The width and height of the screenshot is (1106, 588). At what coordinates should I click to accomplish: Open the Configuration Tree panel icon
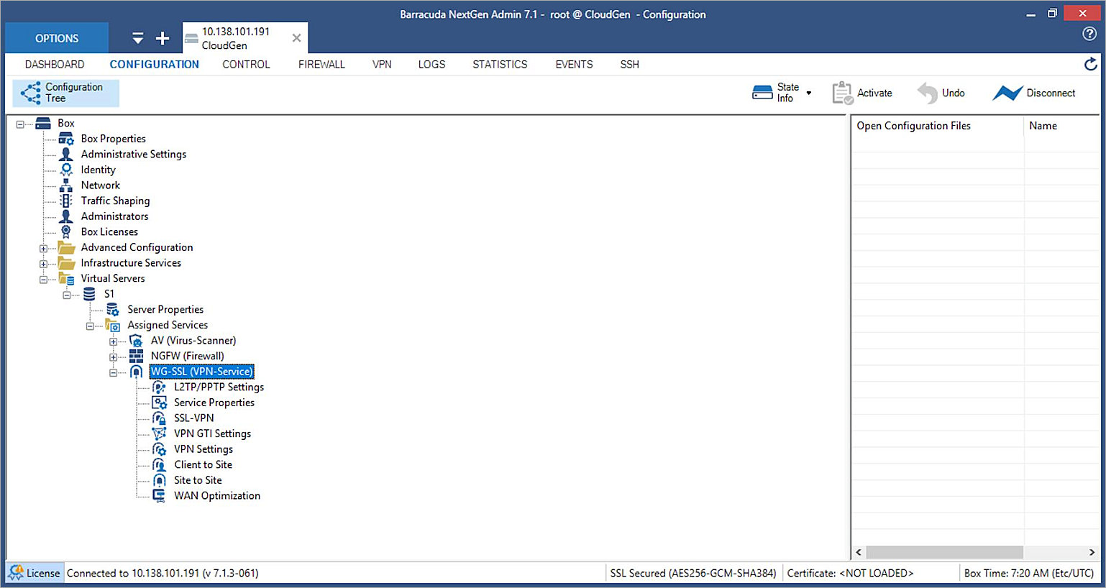click(29, 93)
